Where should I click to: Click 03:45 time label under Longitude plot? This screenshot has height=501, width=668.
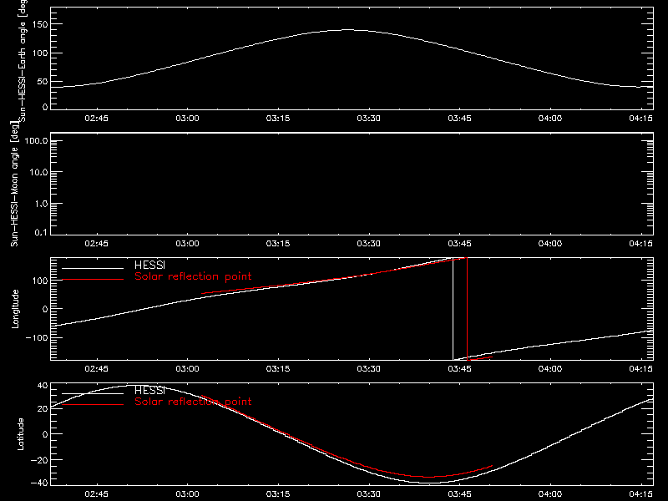459,368
